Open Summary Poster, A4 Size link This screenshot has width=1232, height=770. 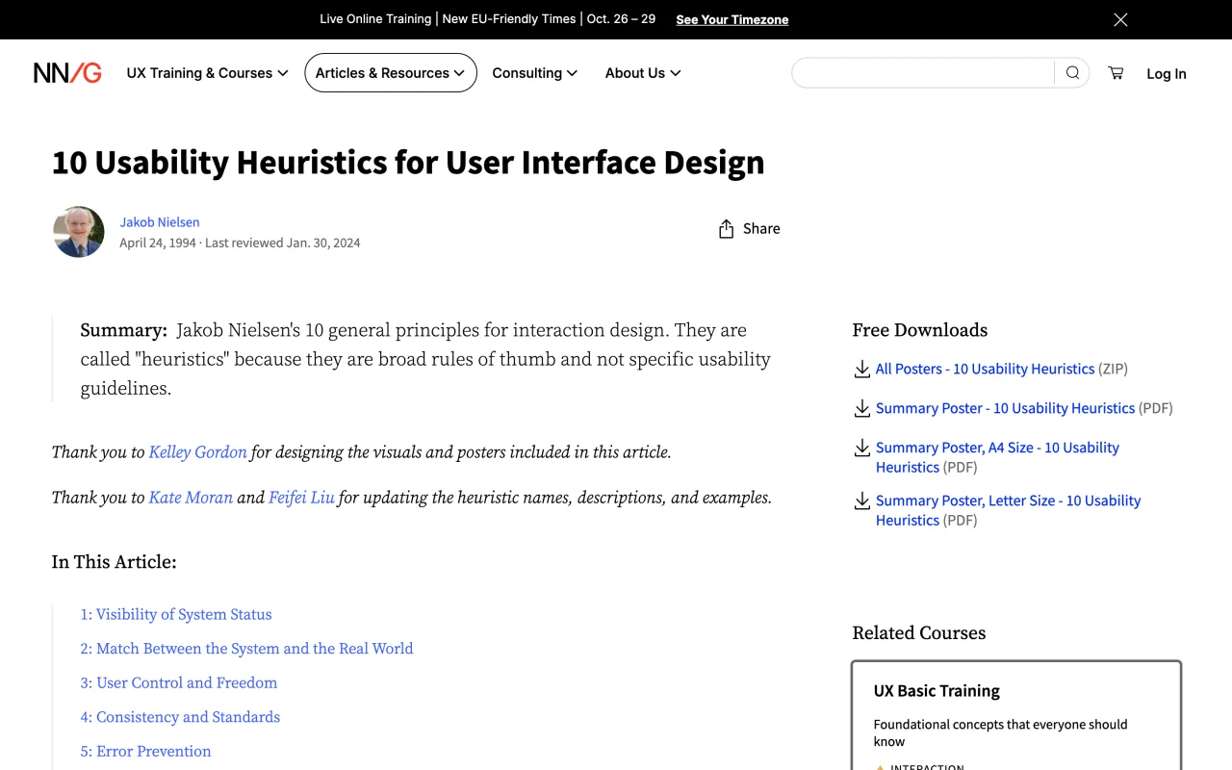(997, 457)
